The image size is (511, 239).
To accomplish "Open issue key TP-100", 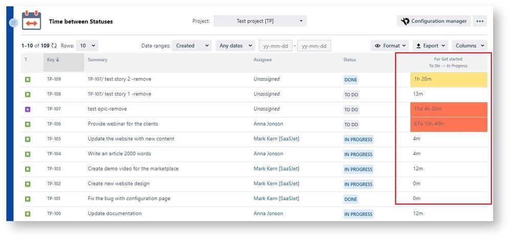I will pyautogui.click(x=54, y=213).
